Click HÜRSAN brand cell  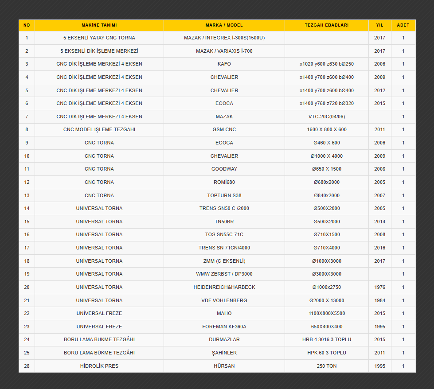224,366
